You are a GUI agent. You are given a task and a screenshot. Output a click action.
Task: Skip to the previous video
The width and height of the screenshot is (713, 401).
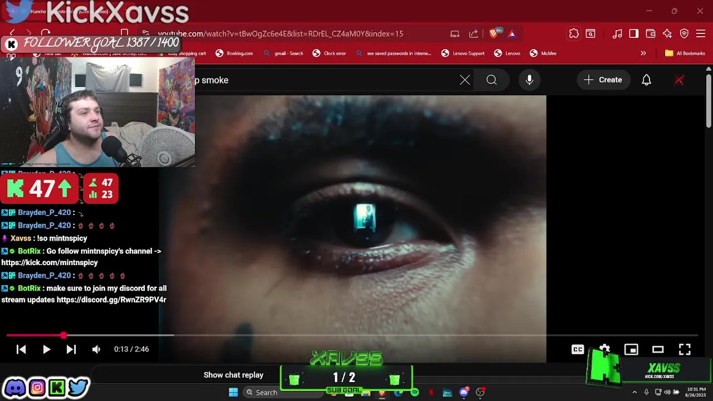click(21, 349)
